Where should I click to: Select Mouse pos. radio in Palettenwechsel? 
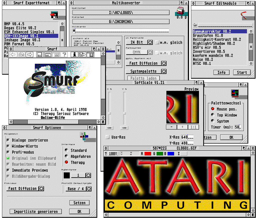point(212,109)
